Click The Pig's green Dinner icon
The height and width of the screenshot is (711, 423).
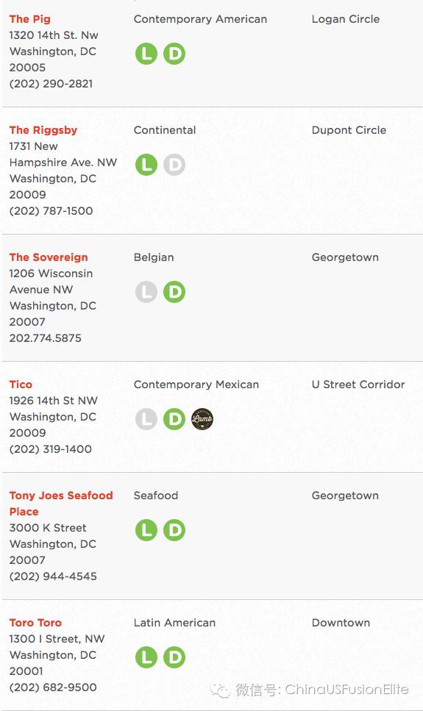174,54
